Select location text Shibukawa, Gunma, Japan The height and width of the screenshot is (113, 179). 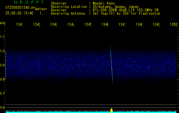(116, 7)
